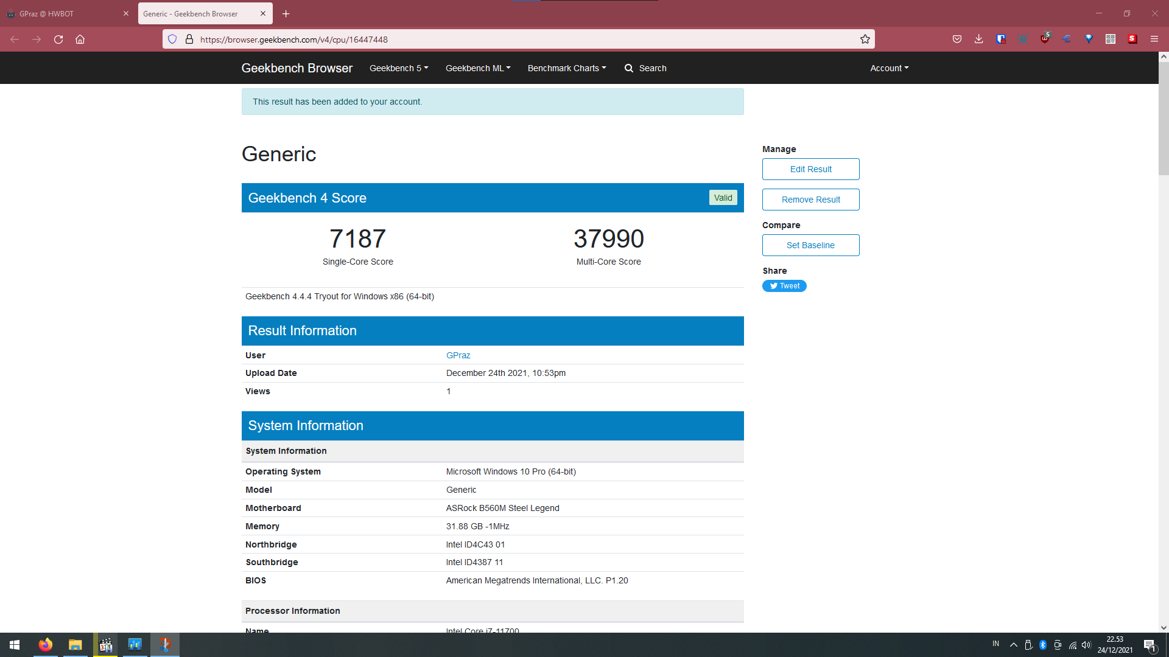
Task: Share the result with Tweet button
Action: click(x=784, y=286)
